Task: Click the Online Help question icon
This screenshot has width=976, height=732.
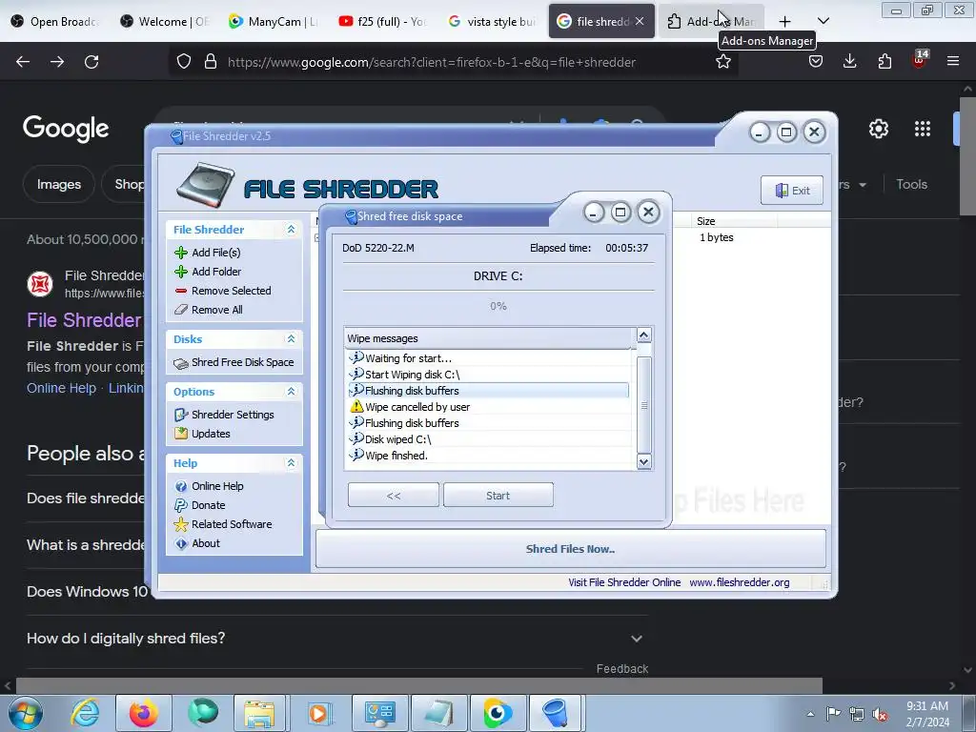Action: click(x=181, y=486)
